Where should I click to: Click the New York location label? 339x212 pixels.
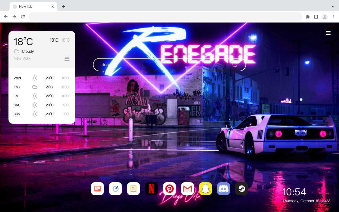pyautogui.click(x=22, y=58)
